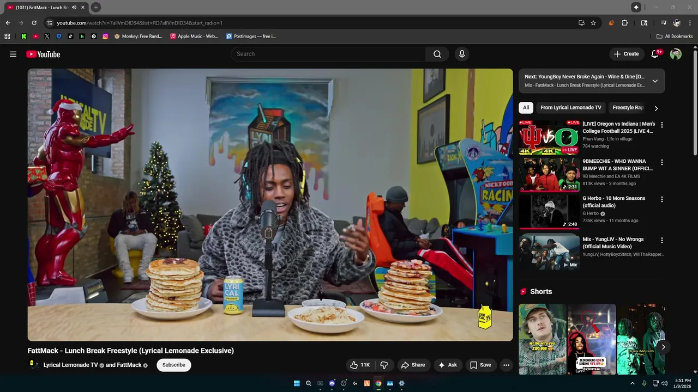
Task: Open a new browser tab
Action: 95,7
